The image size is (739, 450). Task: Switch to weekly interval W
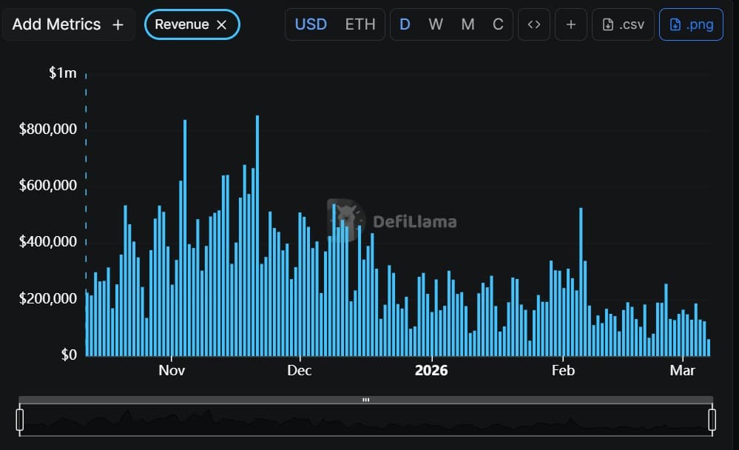point(436,24)
